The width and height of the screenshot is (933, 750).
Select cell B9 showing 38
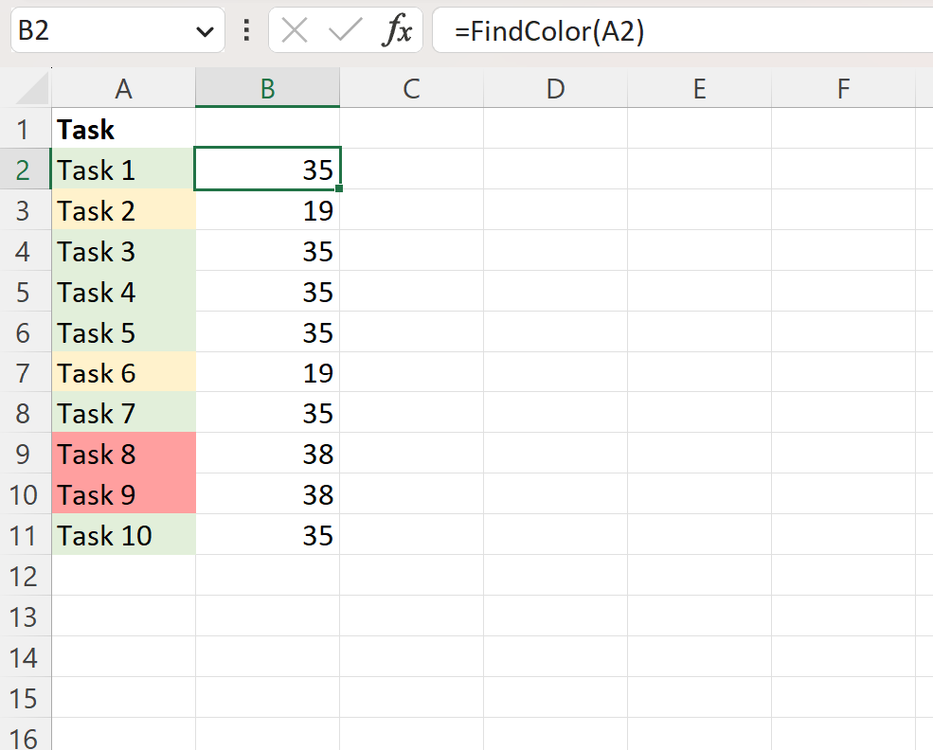(267, 454)
